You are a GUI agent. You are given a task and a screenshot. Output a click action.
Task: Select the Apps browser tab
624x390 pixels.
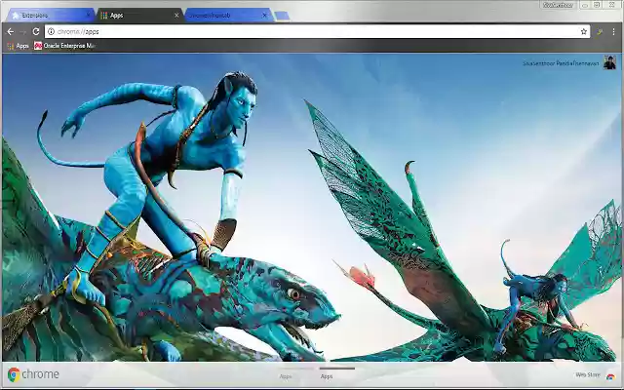(139, 16)
